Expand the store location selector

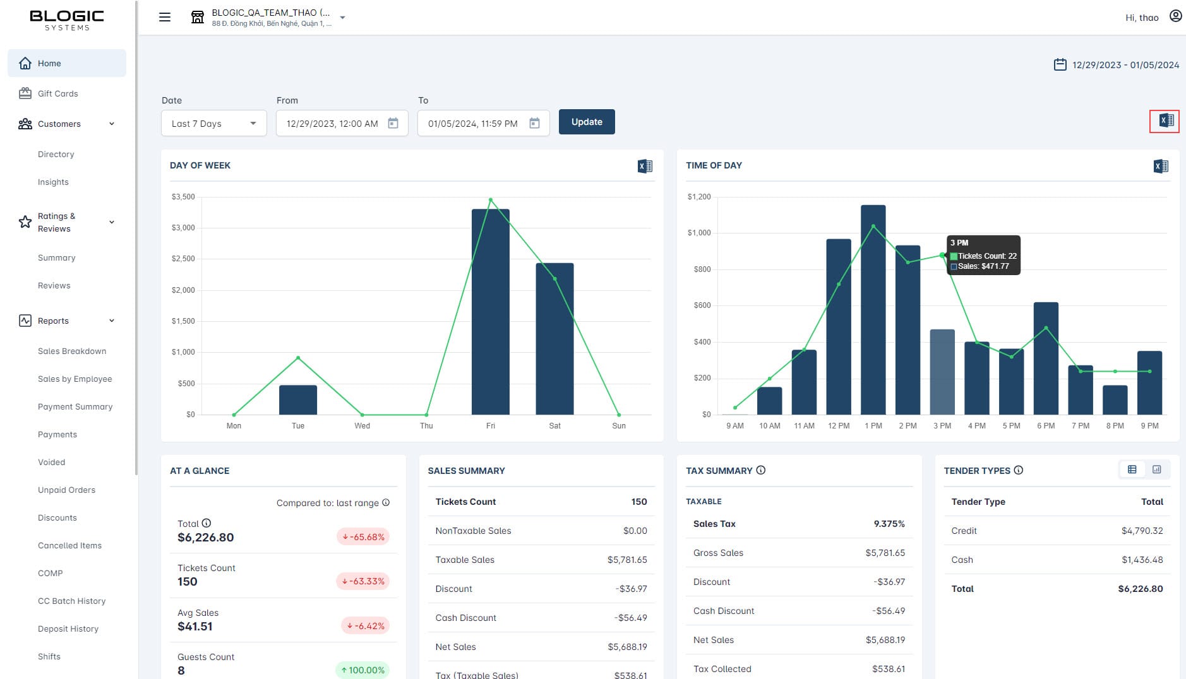[x=342, y=18]
